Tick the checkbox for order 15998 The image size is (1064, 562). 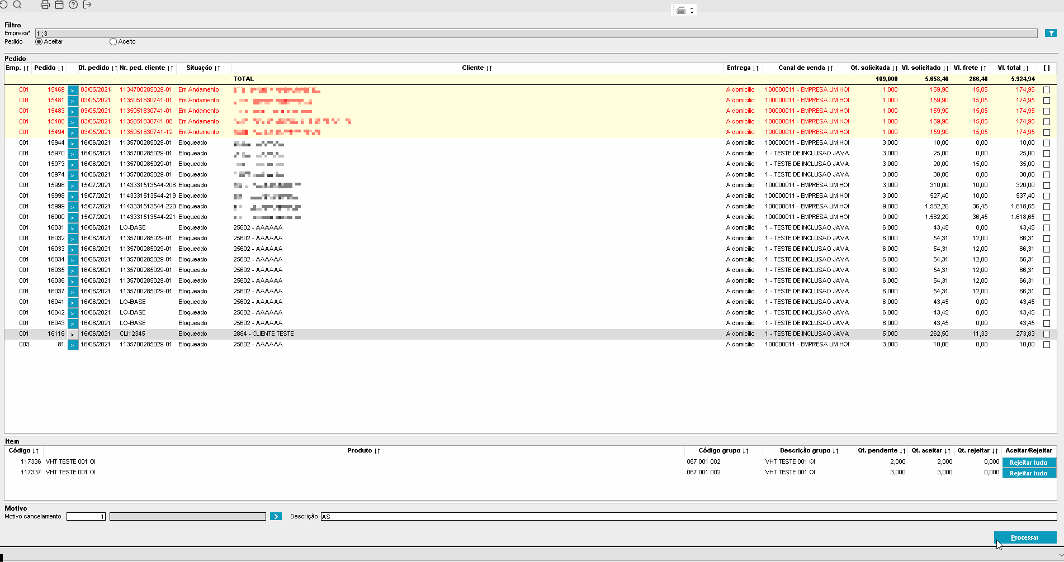click(1047, 196)
